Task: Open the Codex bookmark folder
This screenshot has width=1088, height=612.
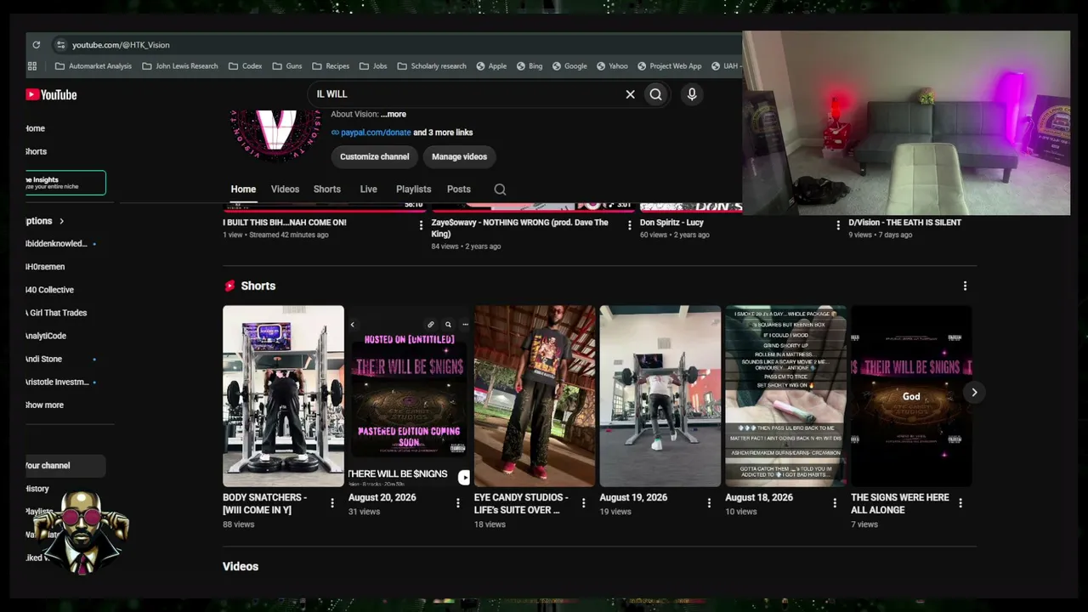Action: click(245, 66)
